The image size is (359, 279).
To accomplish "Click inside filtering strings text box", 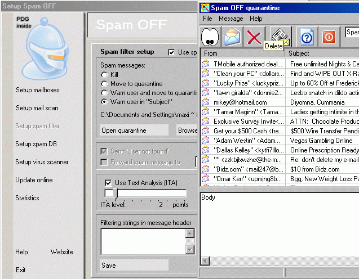I will point(143,241).
